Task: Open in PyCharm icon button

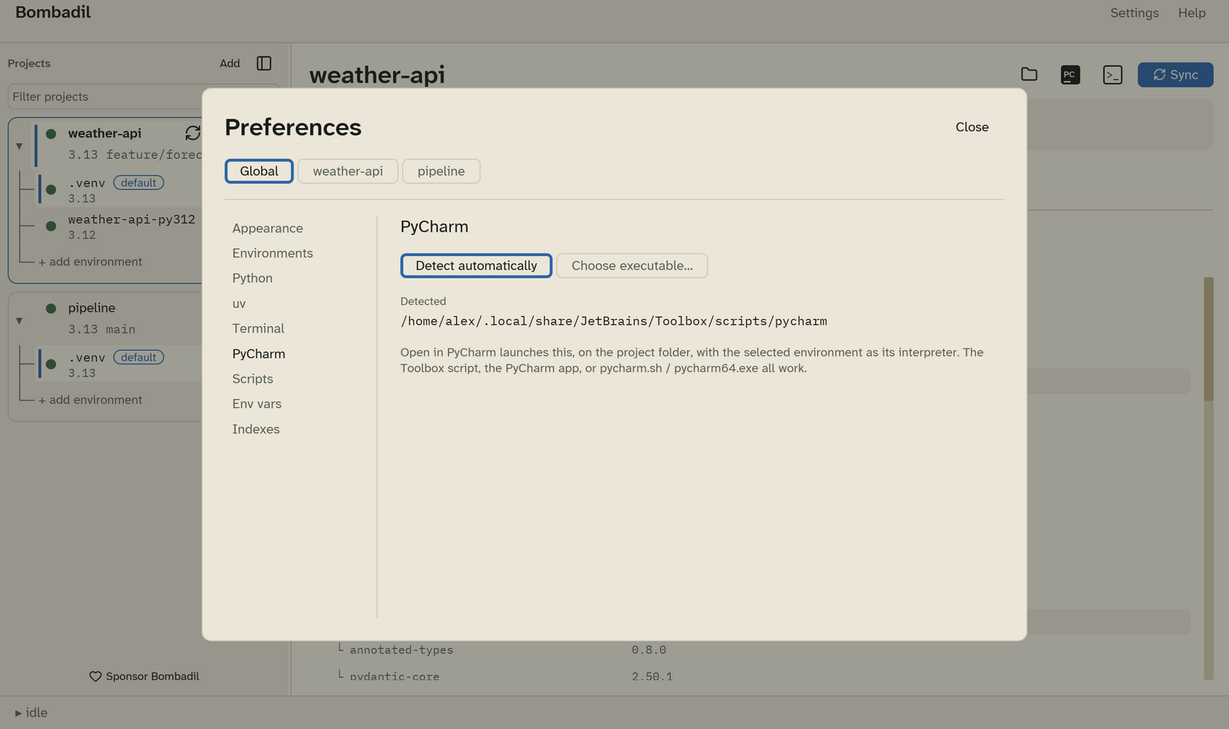Action: pyautogui.click(x=1070, y=74)
